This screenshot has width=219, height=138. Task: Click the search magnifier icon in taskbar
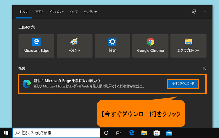18,133
